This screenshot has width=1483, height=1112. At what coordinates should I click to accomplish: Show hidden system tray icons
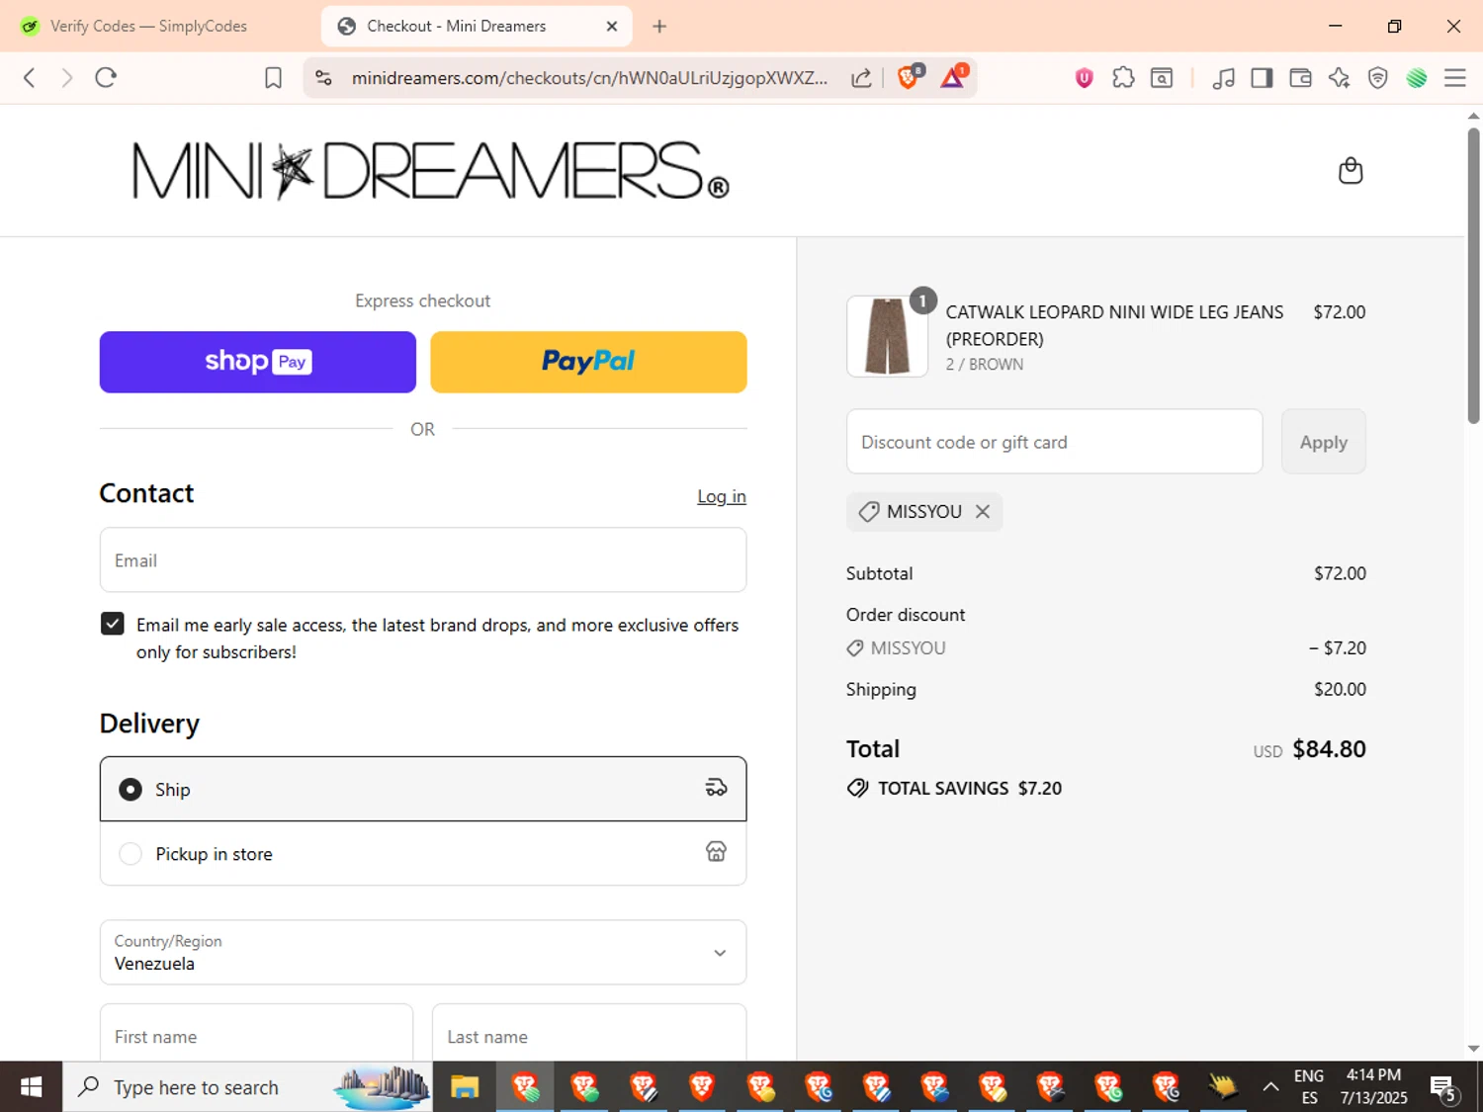click(x=1270, y=1087)
